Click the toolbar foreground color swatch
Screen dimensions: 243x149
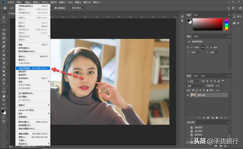point(3,111)
